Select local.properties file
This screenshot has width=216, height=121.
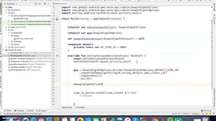click(24, 70)
